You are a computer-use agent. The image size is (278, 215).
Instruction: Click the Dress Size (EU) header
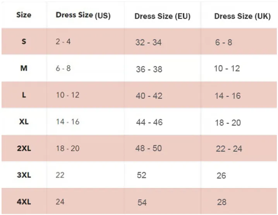pyautogui.click(x=162, y=17)
